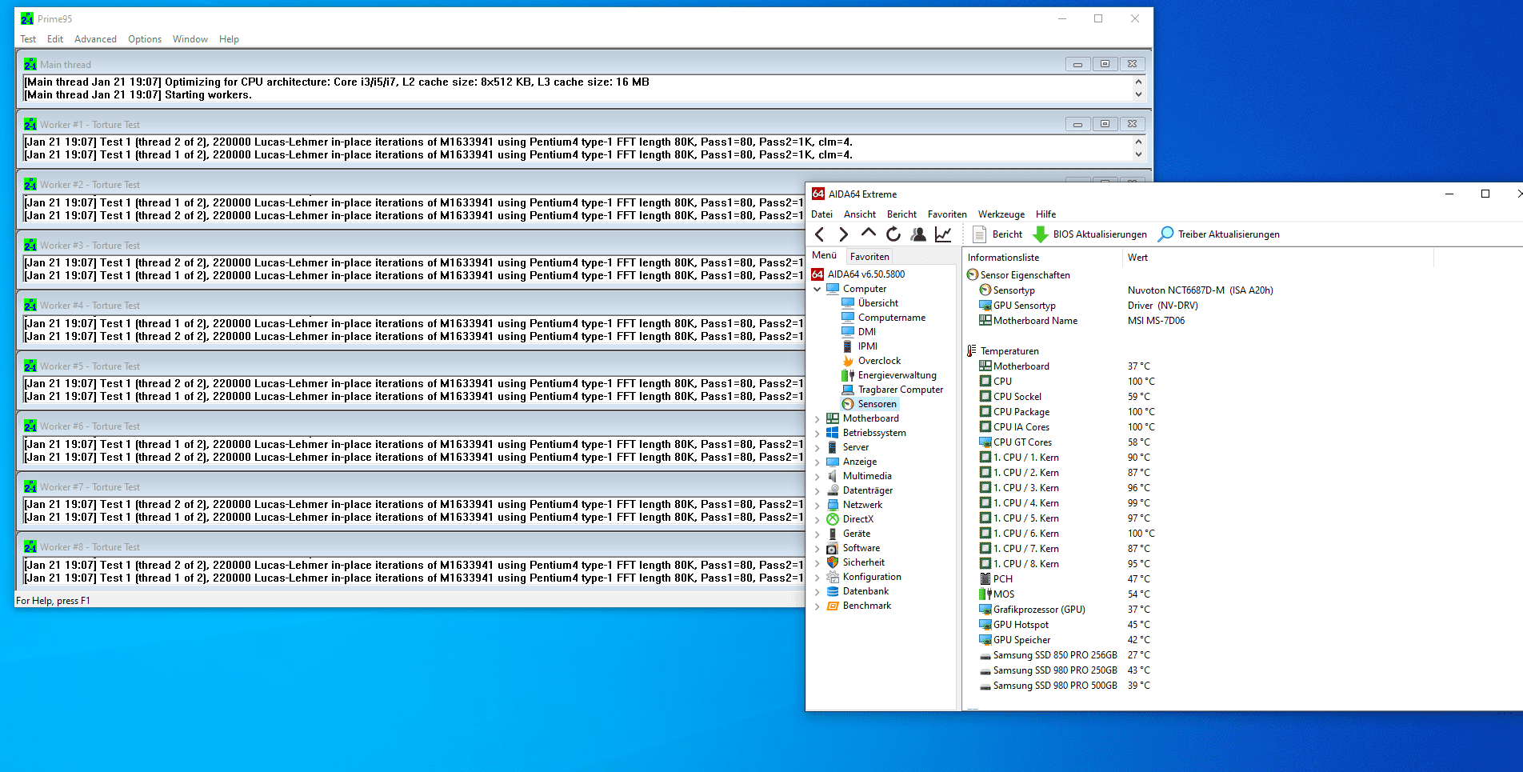Screen dimensions: 1523x772
Task: Switch to the Menü tab
Action: pos(824,256)
